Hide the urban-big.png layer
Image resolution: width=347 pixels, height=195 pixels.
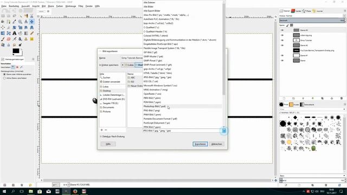click(282, 35)
